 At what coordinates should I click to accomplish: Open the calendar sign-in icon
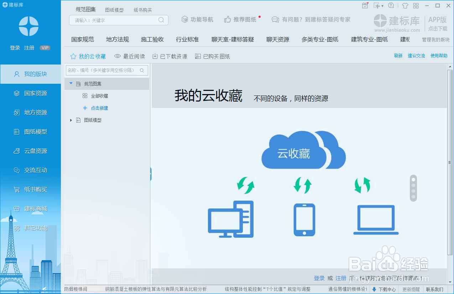point(365,5)
